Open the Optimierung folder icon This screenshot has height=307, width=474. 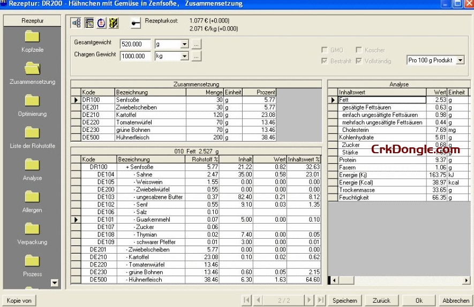pos(32,100)
